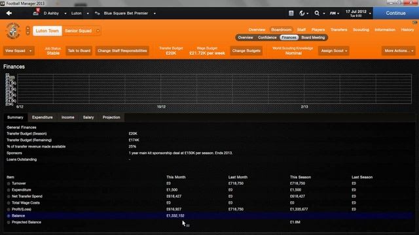Viewport: 419px width, 235px height.
Task: Click the Talk to Board button
Action: tap(79, 51)
